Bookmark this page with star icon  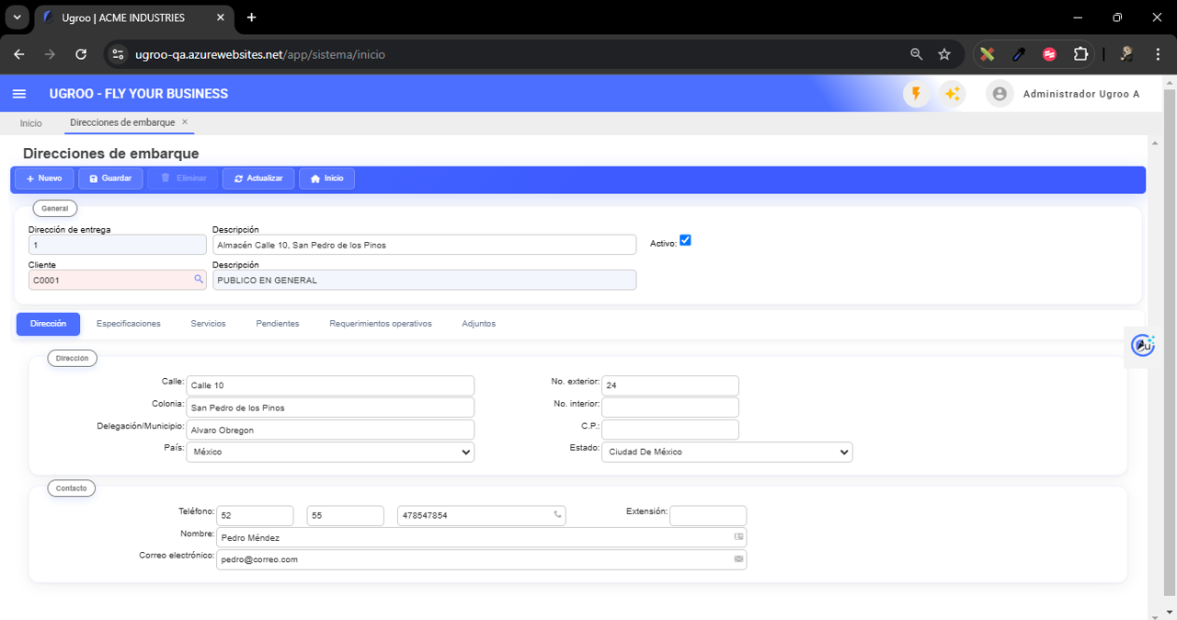944,54
